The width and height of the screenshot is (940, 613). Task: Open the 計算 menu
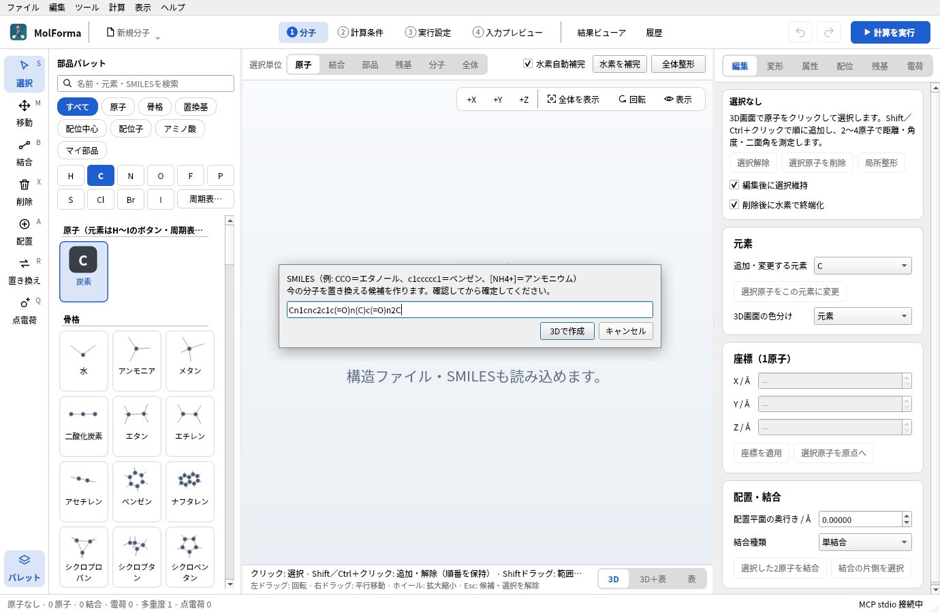(x=117, y=7)
